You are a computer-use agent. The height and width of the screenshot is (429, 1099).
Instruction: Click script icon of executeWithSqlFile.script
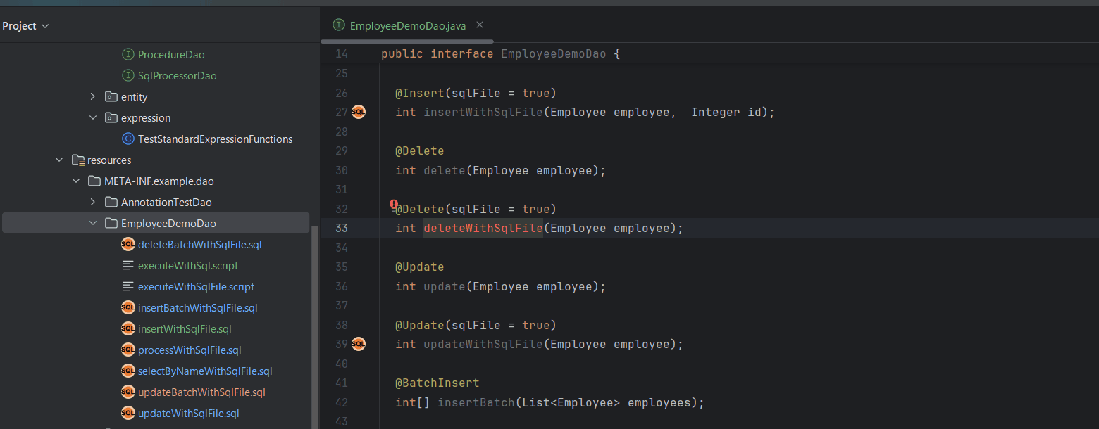(x=128, y=286)
